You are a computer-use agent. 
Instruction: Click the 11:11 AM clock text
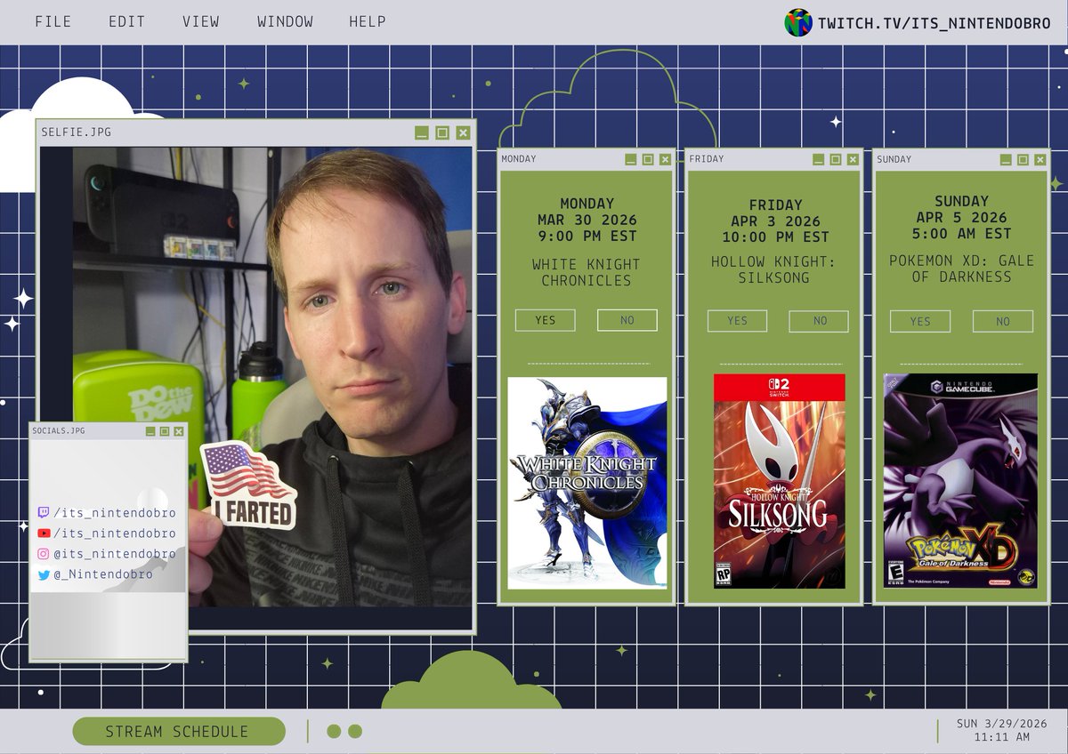click(x=1002, y=737)
